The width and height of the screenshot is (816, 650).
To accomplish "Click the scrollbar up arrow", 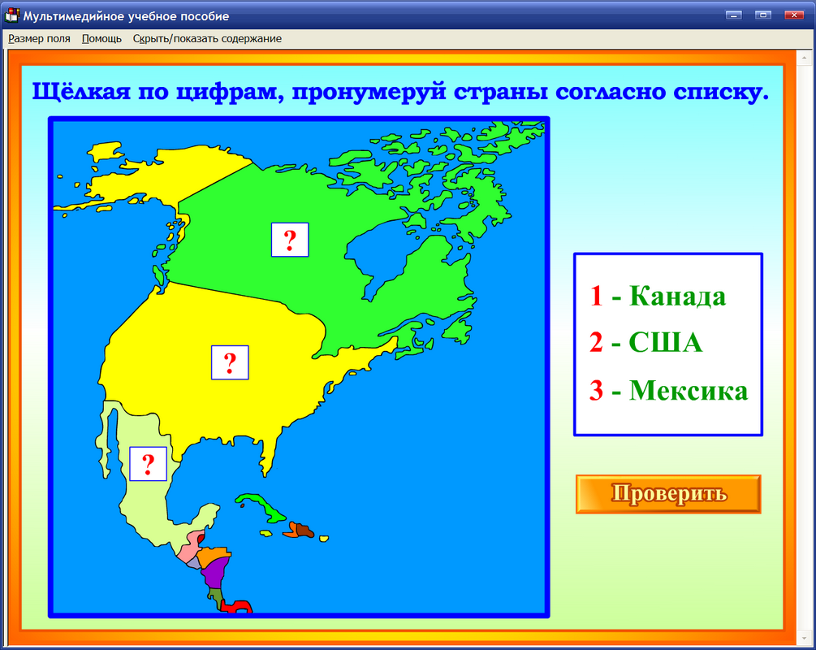I will [805, 58].
